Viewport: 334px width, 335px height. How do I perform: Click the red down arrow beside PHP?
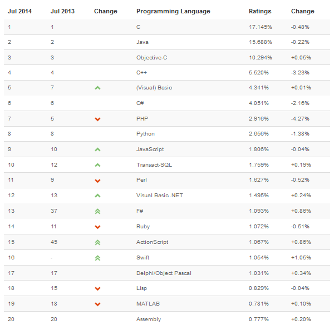[97, 119]
